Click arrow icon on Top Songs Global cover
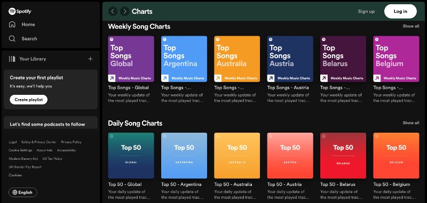The width and height of the screenshot is (427, 203). (112, 78)
